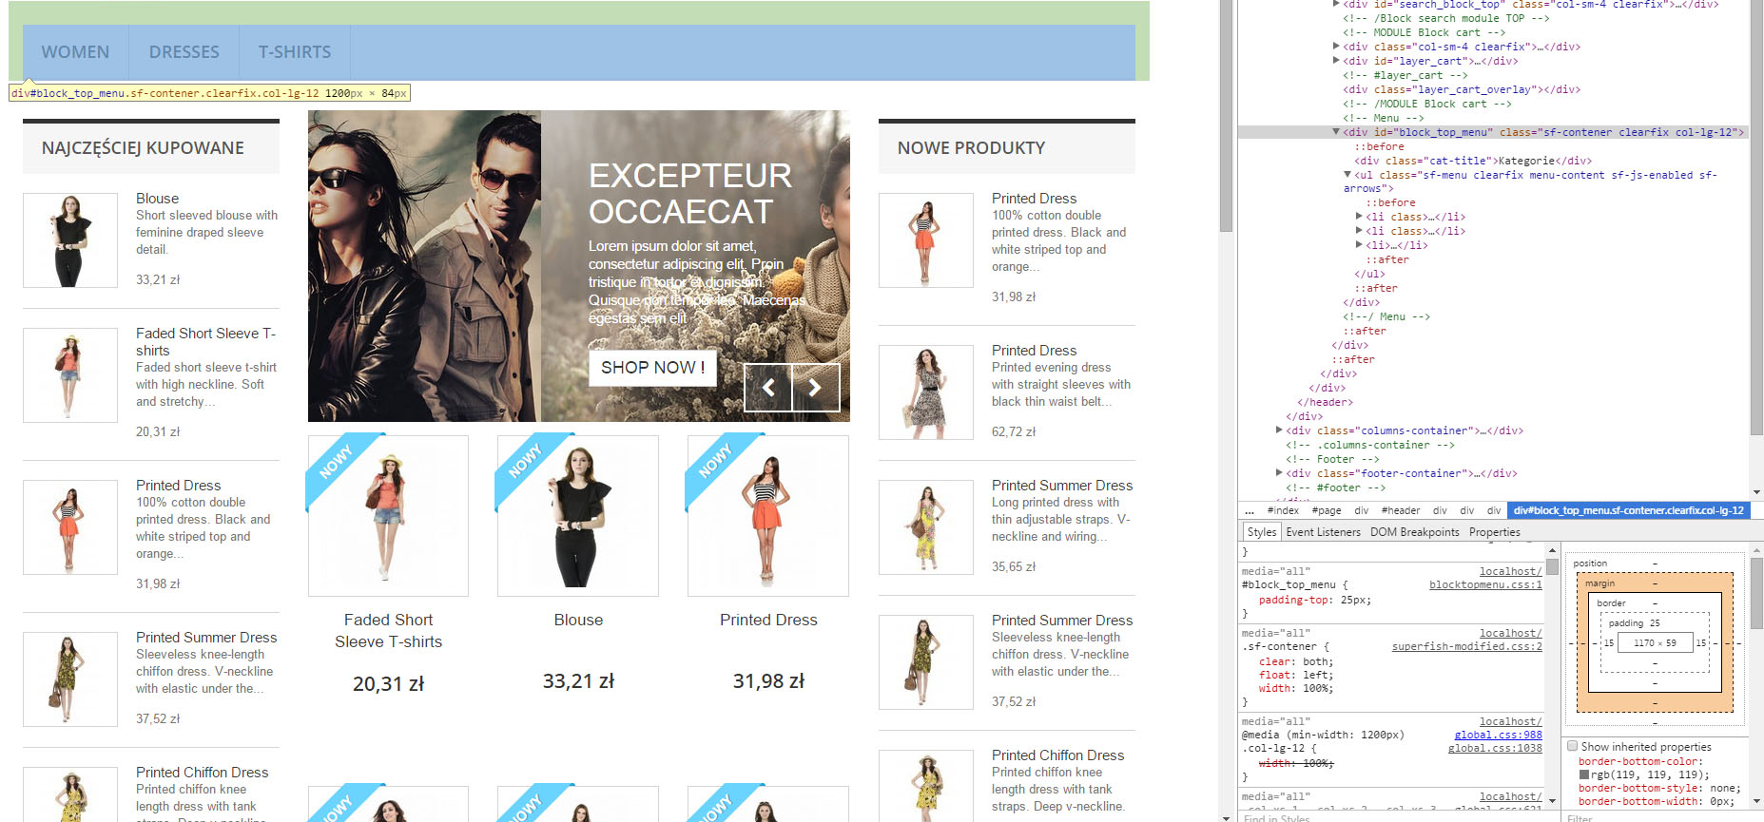Open the center Faded Short Sleeve T-shirts title
This screenshot has height=822, width=1764.
pyautogui.click(x=388, y=631)
